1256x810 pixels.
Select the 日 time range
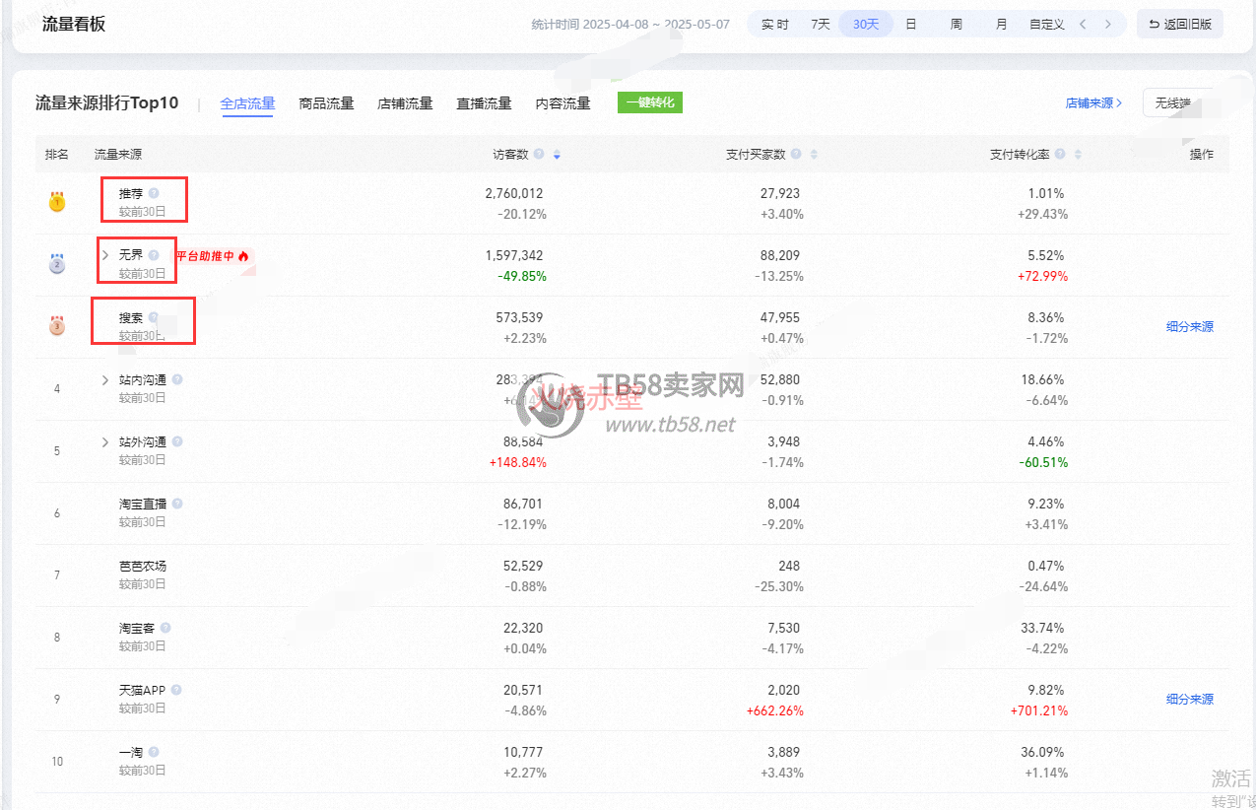click(911, 24)
